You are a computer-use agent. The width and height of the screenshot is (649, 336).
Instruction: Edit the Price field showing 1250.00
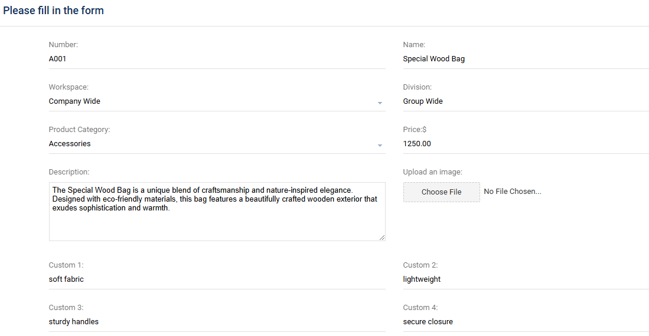pyautogui.click(x=526, y=144)
